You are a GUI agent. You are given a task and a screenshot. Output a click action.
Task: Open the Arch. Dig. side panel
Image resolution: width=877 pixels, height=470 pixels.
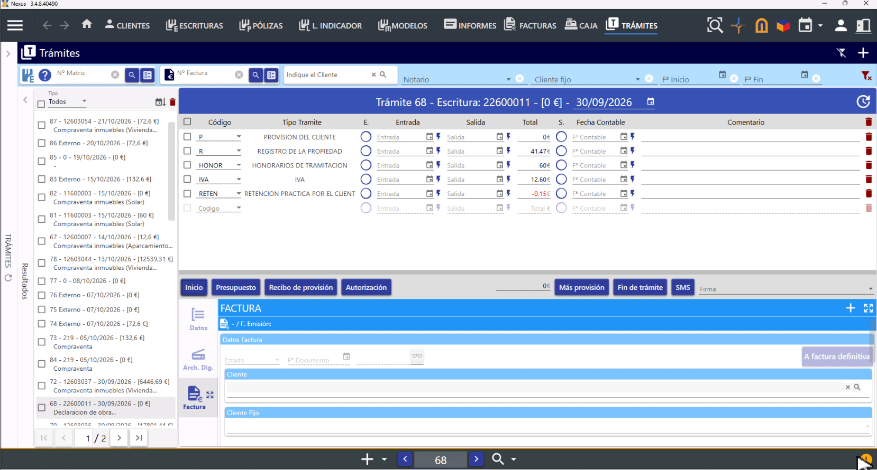[x=198, y=359]
